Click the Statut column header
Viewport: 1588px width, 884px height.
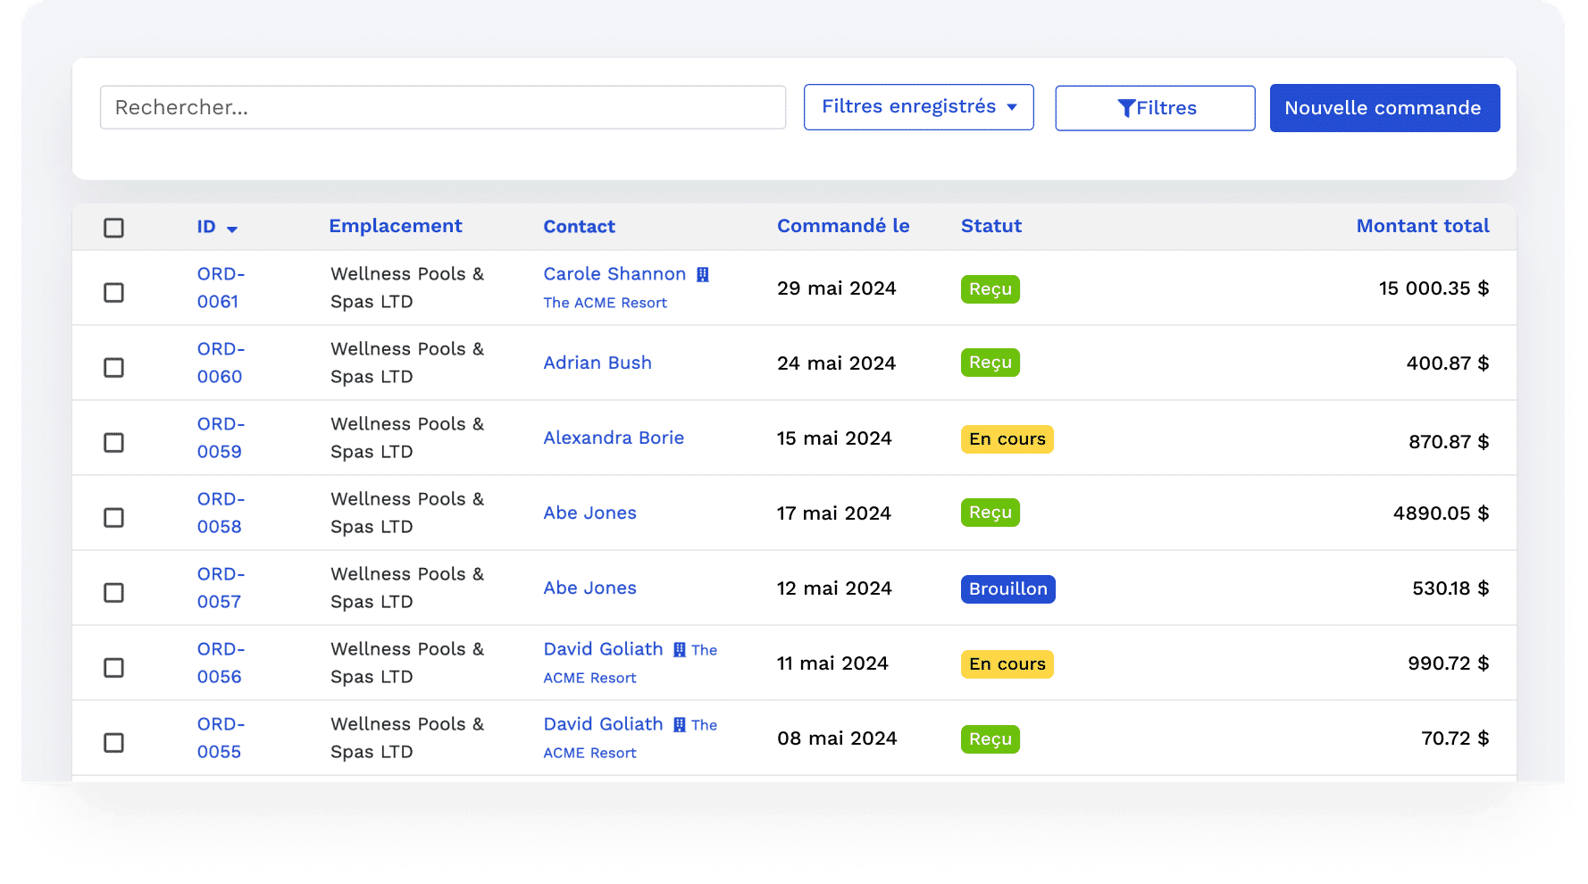pyautogui.click(x=991, y=226)
